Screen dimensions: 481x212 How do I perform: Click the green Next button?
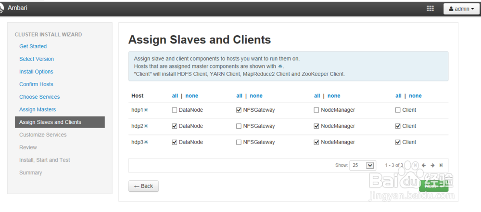(x=433, y=186)
